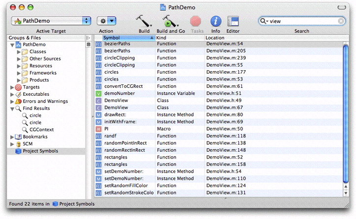
Task: Open the Editor toolbar icon
Action: pyautogui.click(x=233, y=21)
